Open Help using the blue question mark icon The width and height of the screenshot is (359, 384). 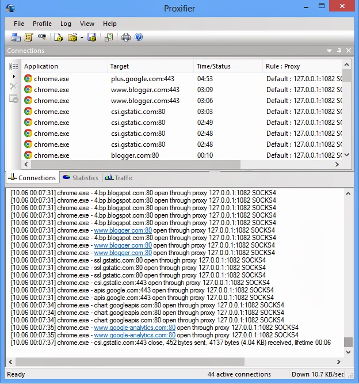click(x=139, y=37)
